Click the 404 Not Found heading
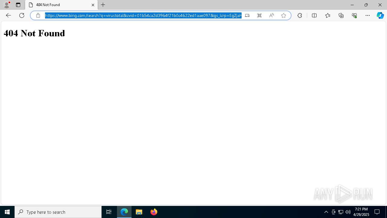This screenshot has height=218, width=387. tap(34, 33)
